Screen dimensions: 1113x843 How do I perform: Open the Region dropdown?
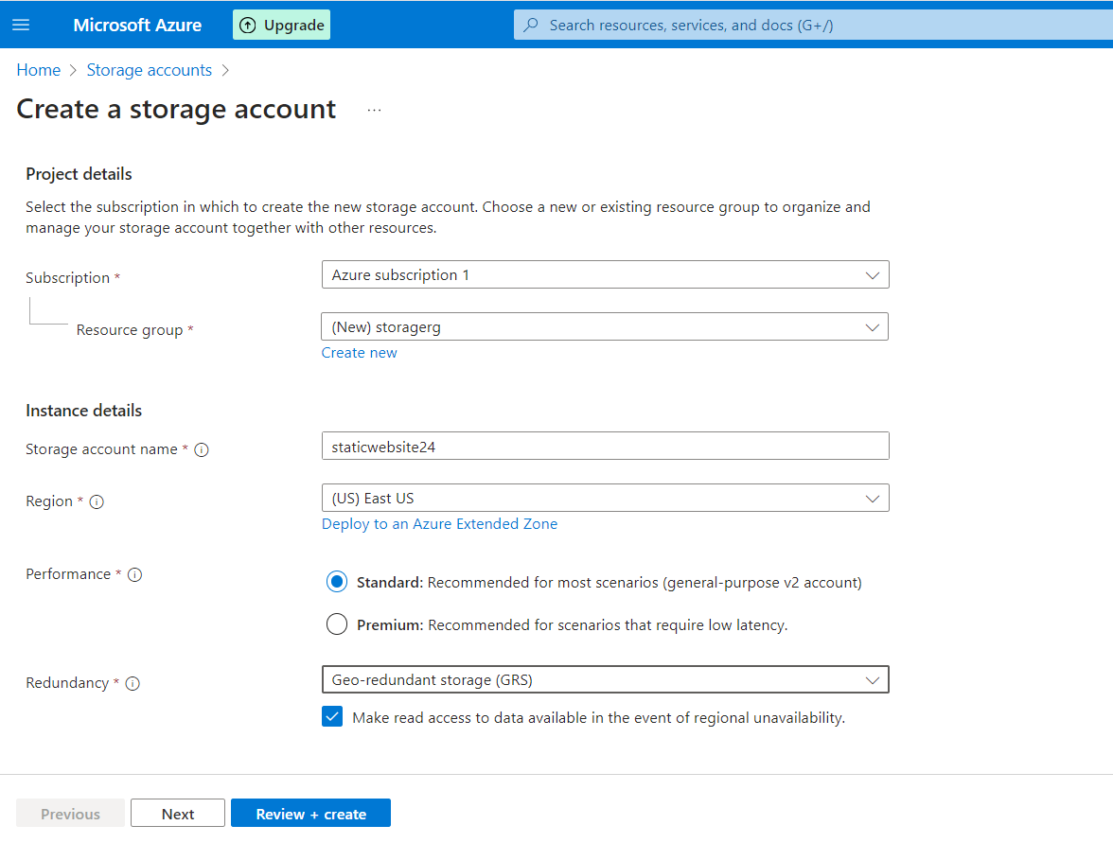click(605, 499)
